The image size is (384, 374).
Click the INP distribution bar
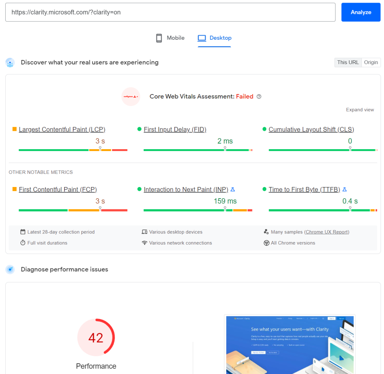coord(198,210)
